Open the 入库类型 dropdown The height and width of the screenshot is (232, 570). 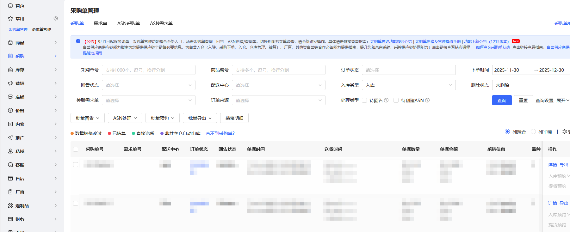click(408, 85)
